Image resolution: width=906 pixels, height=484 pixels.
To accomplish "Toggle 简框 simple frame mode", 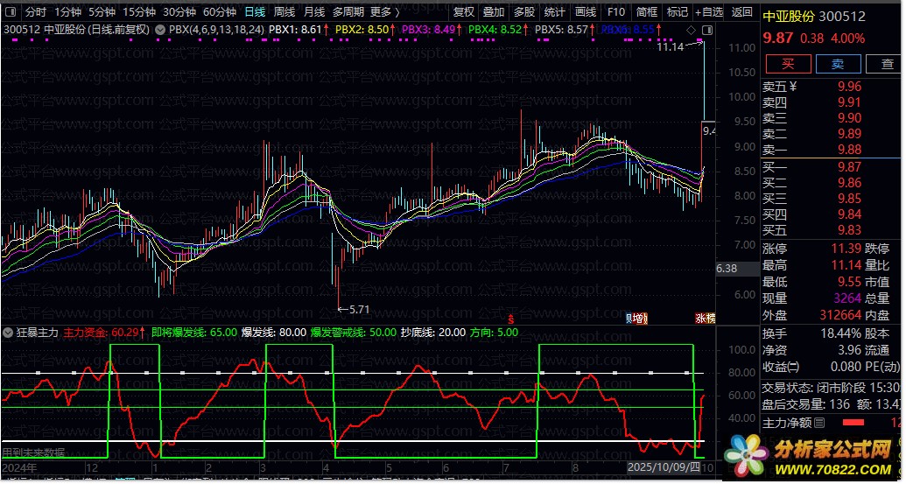I will (x=646, y=12).
